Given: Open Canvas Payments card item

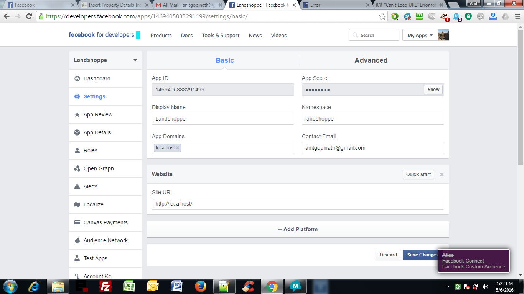Looking at the screenshot, I should point(105,222).
